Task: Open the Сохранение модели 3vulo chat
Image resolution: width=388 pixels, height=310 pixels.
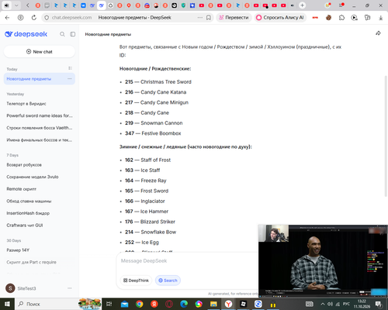Action: (x=33, y=177)
